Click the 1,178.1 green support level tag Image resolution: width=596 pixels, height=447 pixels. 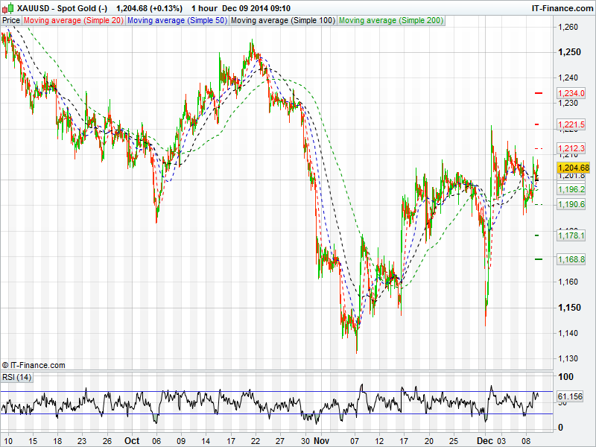[x=571, y=235]
